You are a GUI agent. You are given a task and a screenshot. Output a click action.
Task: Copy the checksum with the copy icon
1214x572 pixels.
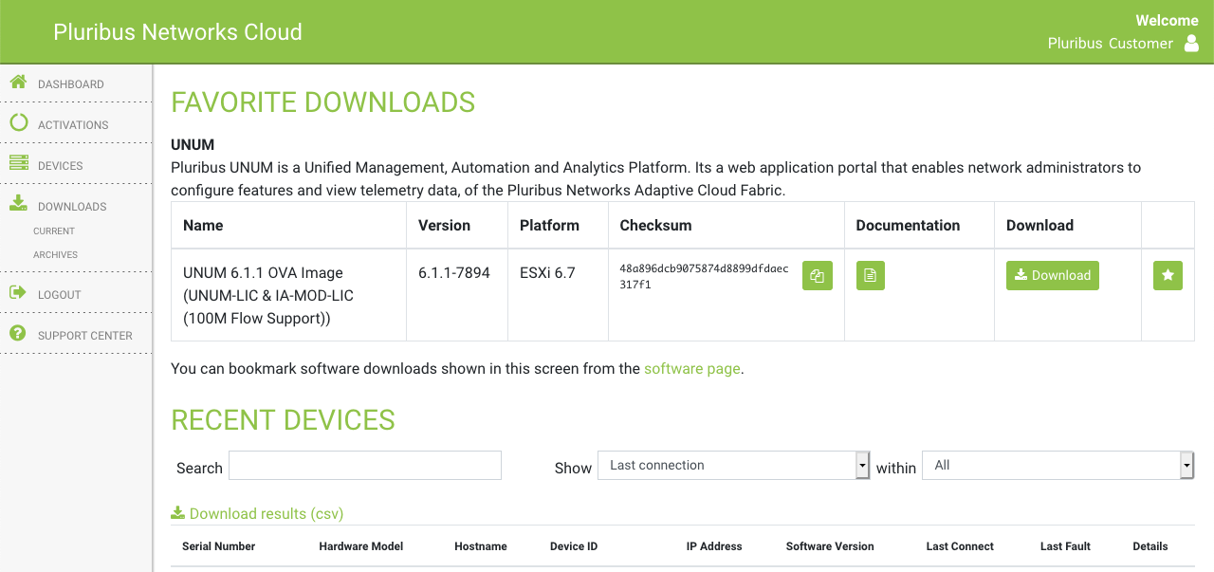(x=818, y=276)
